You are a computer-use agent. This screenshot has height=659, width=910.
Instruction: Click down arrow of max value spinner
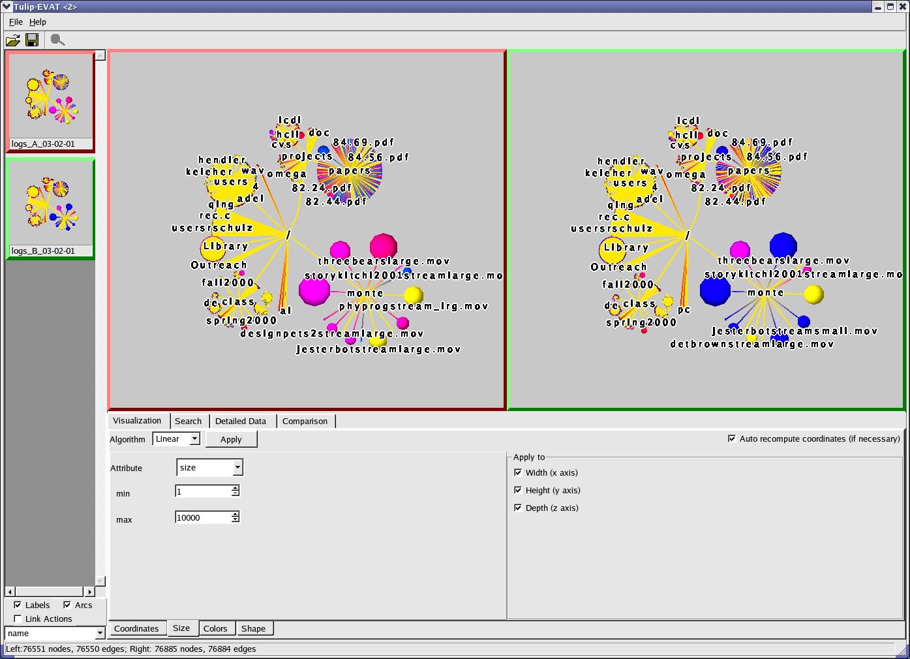click(235, 520)
